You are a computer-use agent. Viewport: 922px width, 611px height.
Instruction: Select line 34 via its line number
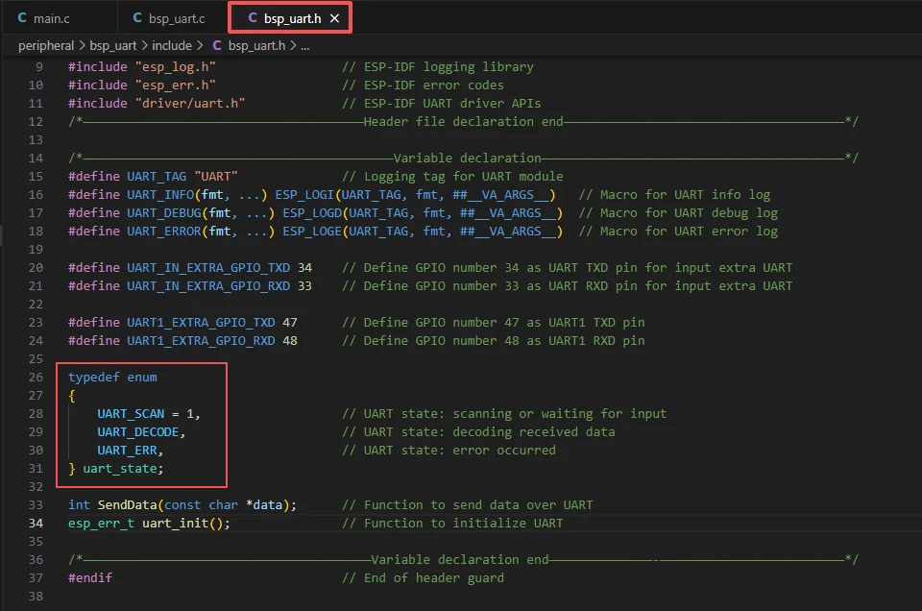36,524
